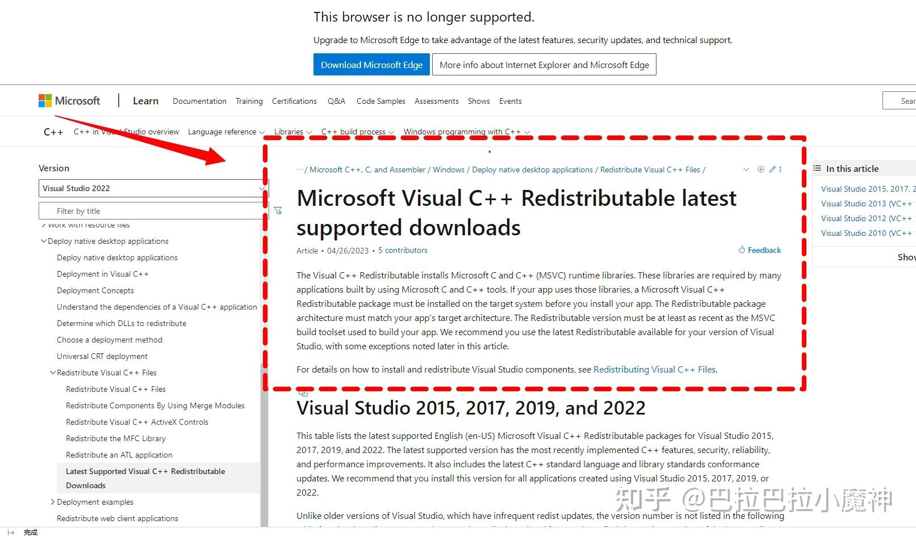Viewport: 916px width, 537px height.
Task: Click Show more in the article outline
Action: (x=906, y=257)
